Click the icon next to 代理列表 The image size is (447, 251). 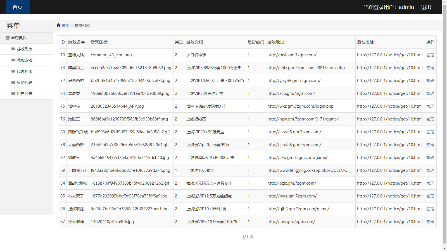tap(13, 71)
